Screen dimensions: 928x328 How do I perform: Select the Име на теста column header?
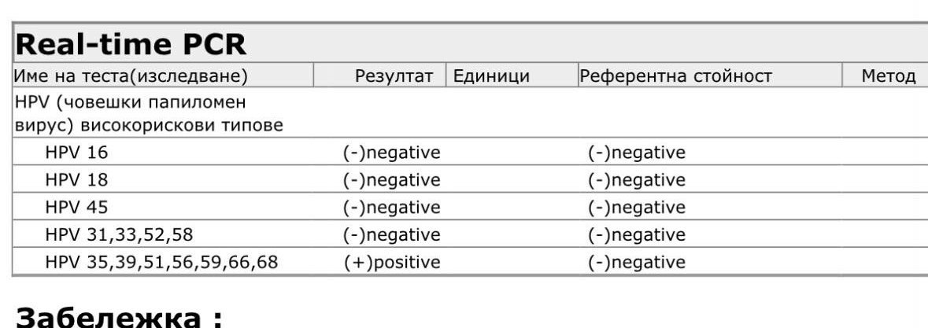tap(131, 76)
